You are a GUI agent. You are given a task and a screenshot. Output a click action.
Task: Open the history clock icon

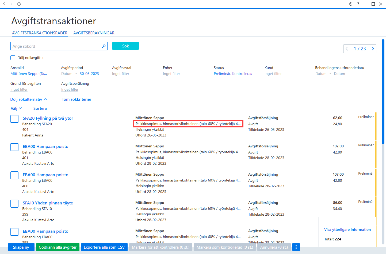click(351, 4)
